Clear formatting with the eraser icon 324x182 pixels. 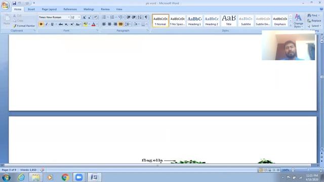[x=96, y=18]
